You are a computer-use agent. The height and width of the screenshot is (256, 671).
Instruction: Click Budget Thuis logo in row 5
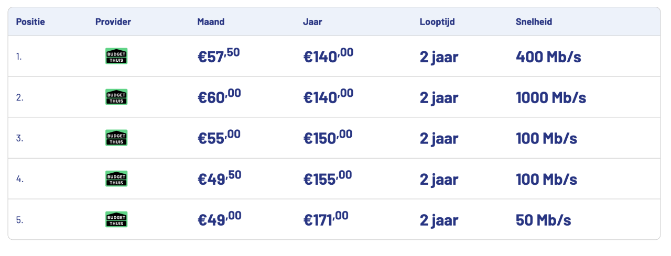pos(116,219)
